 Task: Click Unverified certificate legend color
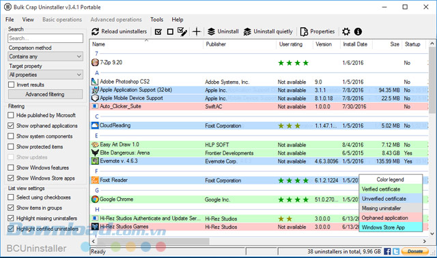point(391,199)
